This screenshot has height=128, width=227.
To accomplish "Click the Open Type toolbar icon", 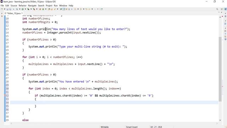I will 49,9.
